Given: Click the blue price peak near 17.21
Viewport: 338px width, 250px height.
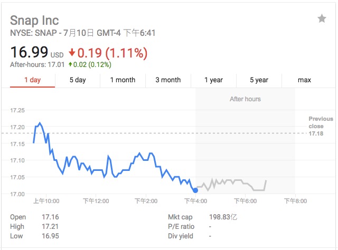Looking at the screenshot, I should (40, 123).
